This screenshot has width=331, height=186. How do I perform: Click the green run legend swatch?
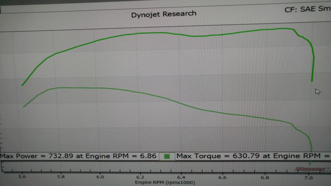(167, 156)
